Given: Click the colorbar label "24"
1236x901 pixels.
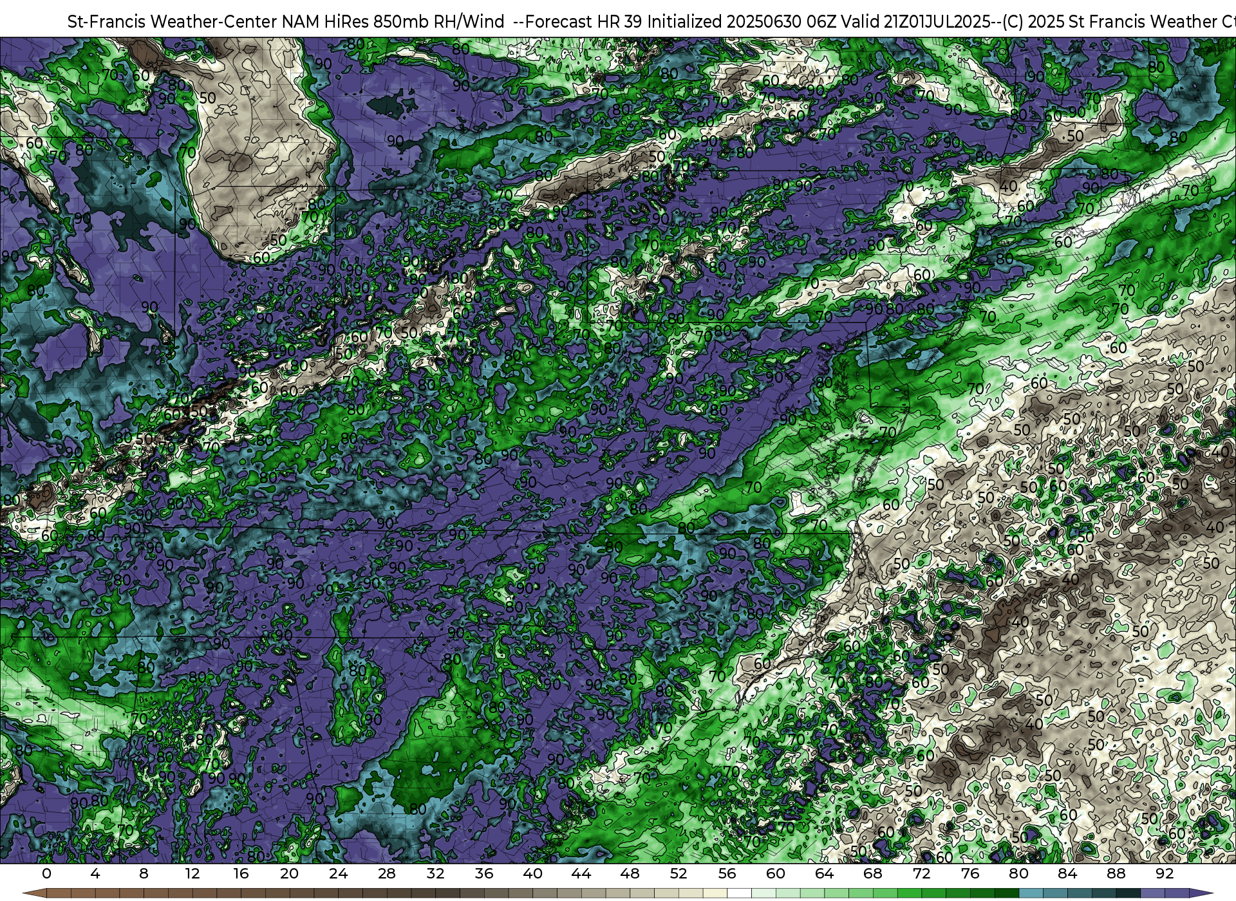Looking at the screenshot, I should click(338, 874).
